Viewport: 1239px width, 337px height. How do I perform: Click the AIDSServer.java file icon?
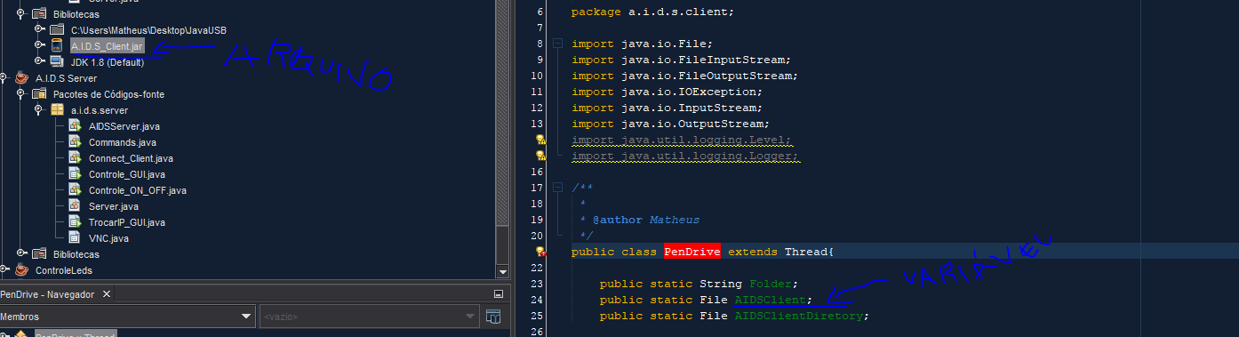click(x=75, y=125)
